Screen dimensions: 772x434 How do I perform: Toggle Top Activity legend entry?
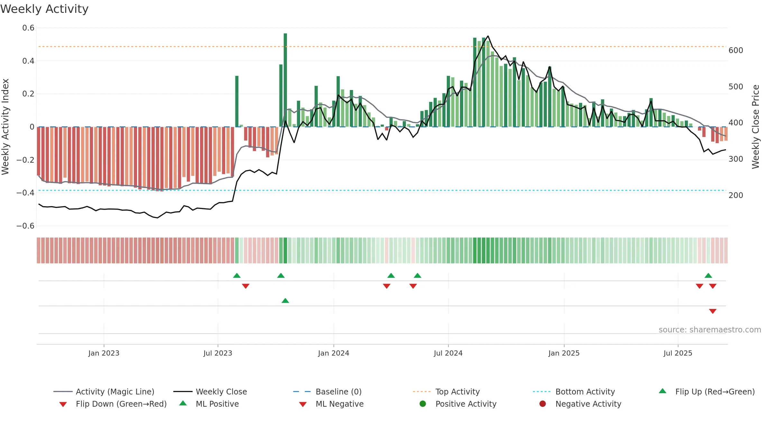point(446,392)
